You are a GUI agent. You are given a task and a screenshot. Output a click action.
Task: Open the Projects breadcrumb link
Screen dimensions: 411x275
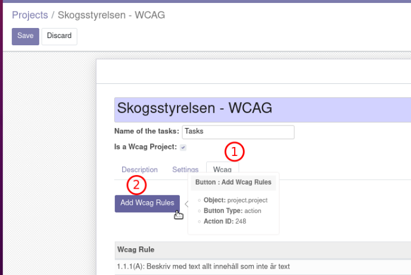tap(30, 15)
